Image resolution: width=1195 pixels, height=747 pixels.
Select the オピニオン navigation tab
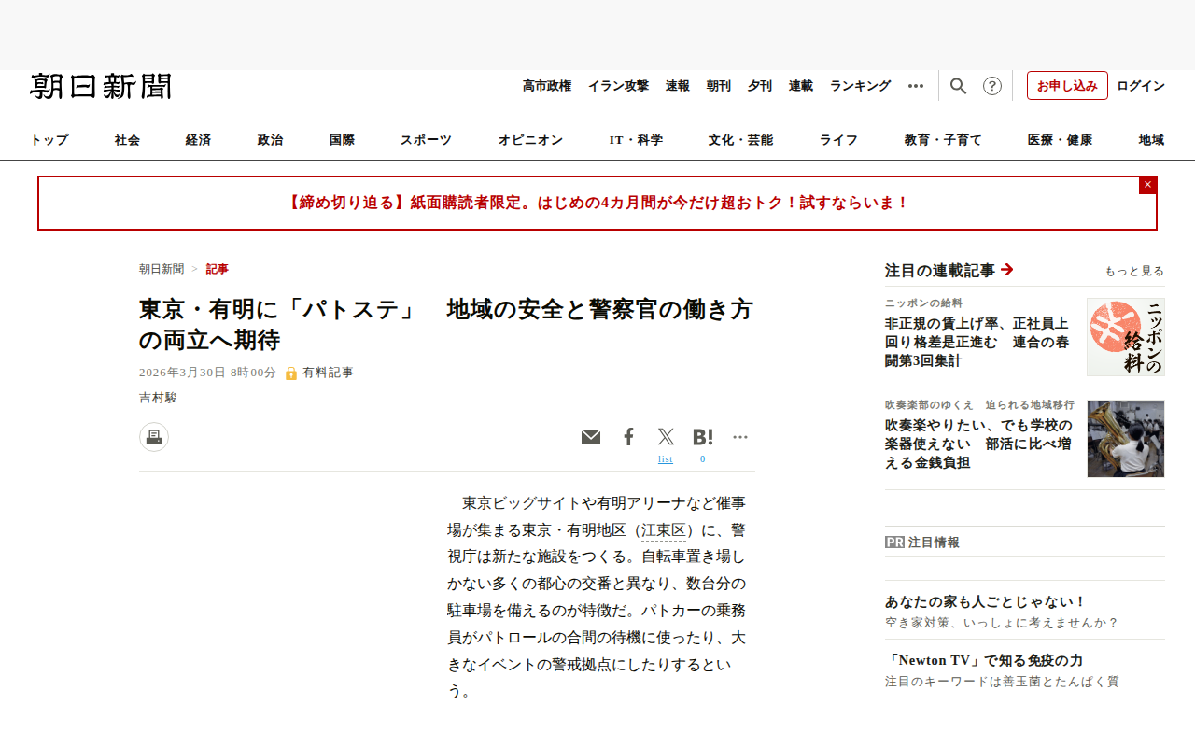tap(530, 140)
